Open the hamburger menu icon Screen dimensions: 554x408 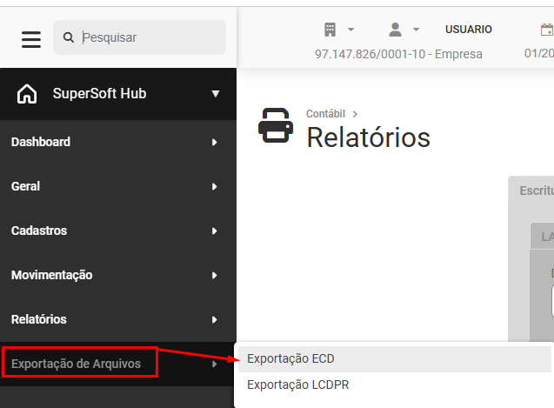click(x=31, y=39)
